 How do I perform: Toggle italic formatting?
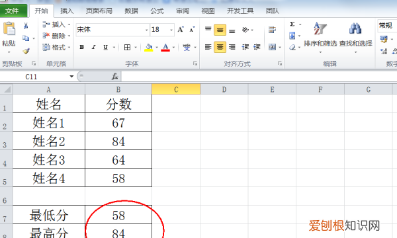(x=94, y=47)
